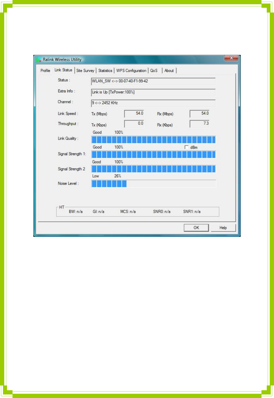The height and width of the screenshot is (398, 274).
Task: Click the Extra Info field Link is Up
Action: pos(153,92)
